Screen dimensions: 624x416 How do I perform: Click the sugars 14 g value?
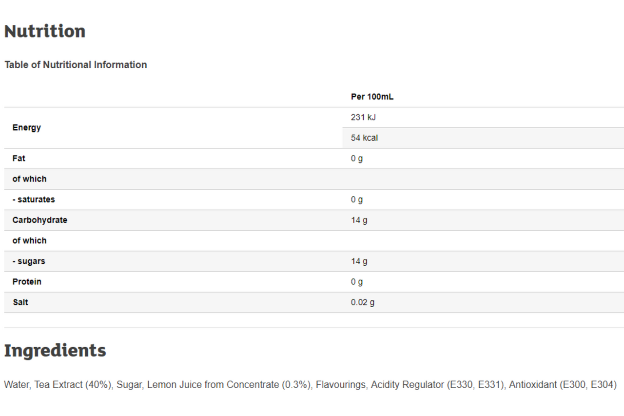[359, 261]
